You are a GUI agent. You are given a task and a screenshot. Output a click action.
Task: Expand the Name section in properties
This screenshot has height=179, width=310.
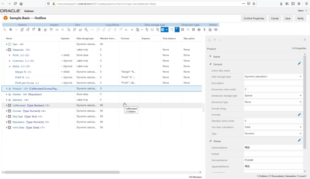click(210, 56)
